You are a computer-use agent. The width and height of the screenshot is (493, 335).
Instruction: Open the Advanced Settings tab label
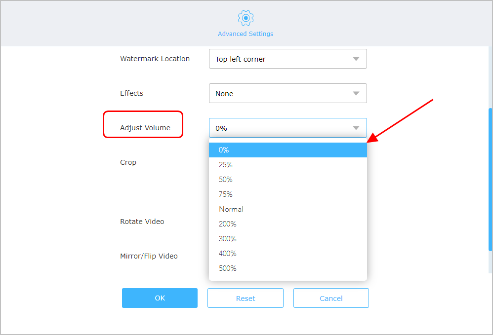246,34
